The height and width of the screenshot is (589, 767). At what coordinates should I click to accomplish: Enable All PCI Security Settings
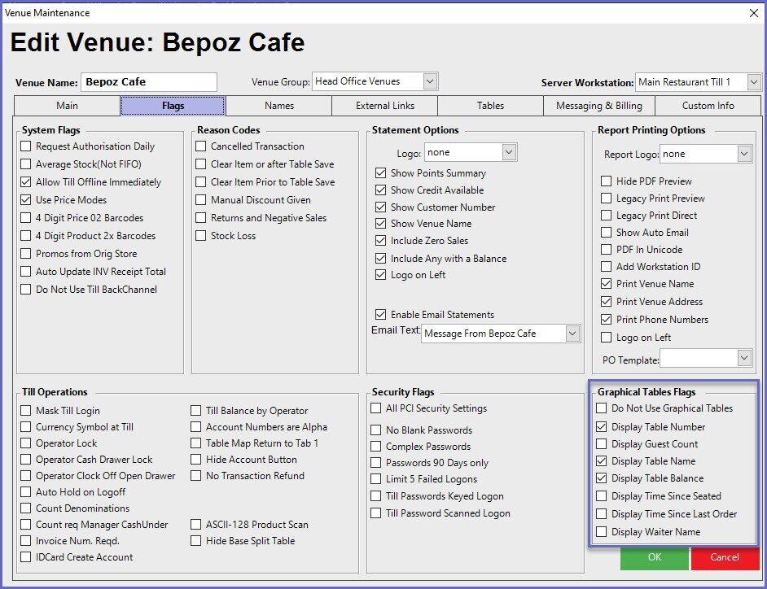(376, 408)
